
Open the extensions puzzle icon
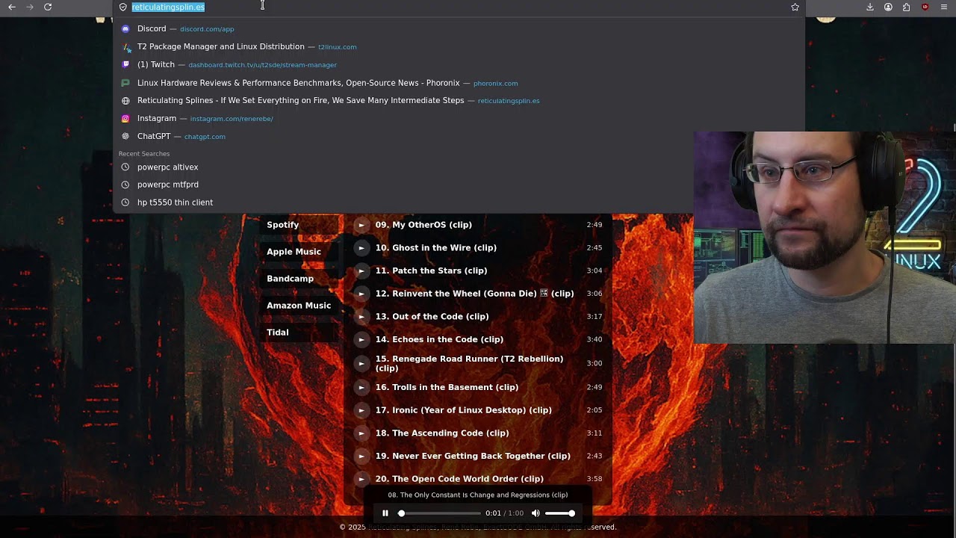click(906, 7)
